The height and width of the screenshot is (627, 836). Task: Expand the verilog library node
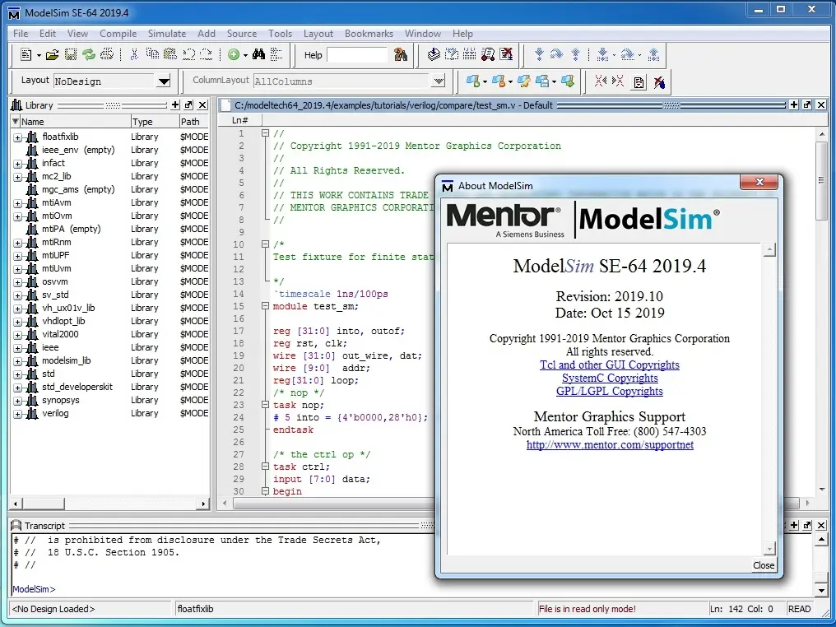(17, 414)
